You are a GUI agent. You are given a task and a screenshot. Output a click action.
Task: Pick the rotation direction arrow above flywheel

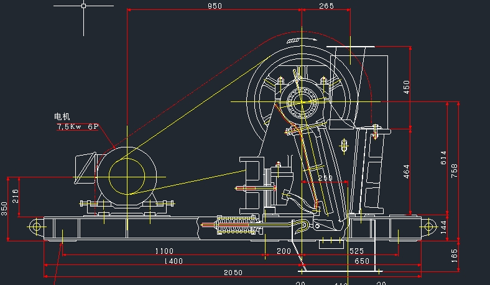pyautogui.click(x=302, y=40)
